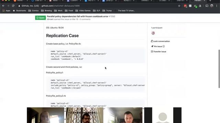The height and width of the screenshot is (123, 220).
Task: Reload the GitHub issue page
Action: [x=13, y=6]
